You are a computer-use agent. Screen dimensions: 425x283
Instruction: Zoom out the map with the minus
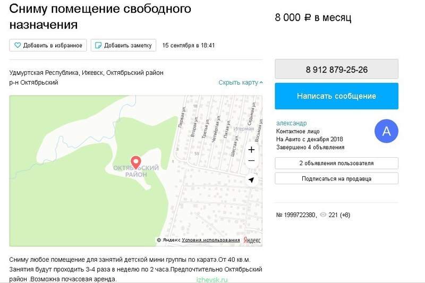[251, 161]
